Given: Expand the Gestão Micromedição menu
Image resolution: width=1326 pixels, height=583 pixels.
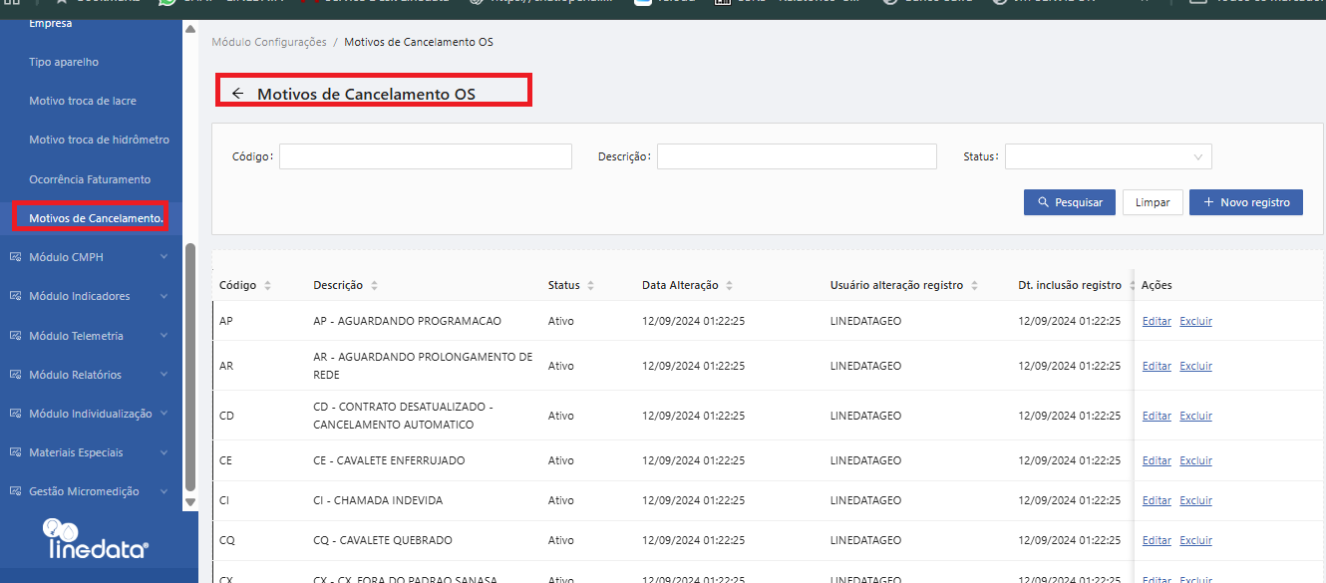Looking at the screenshot, I should 164,491.
